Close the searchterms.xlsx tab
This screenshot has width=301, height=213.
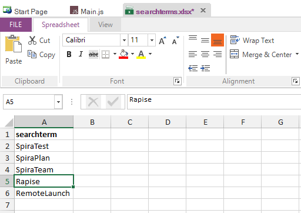203,10
